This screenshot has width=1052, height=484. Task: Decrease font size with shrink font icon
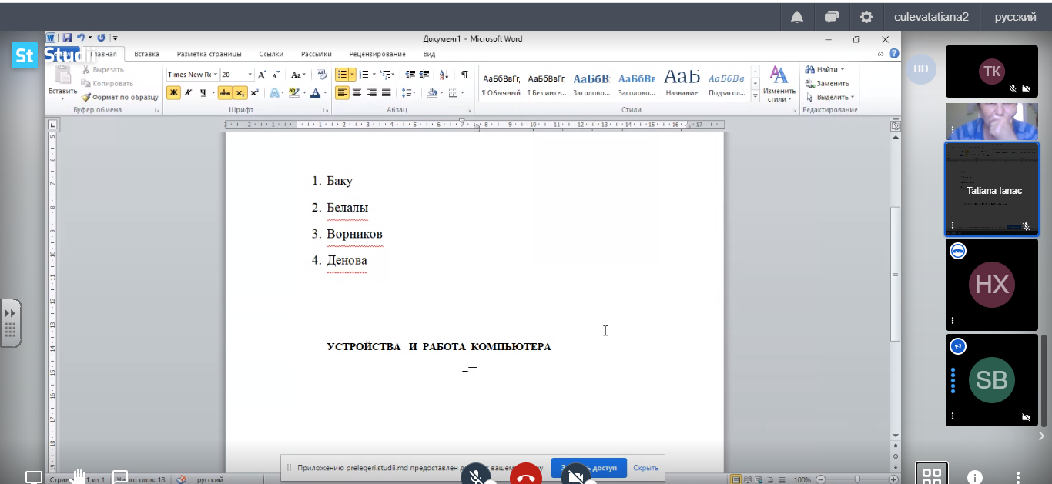pos(276,75)
